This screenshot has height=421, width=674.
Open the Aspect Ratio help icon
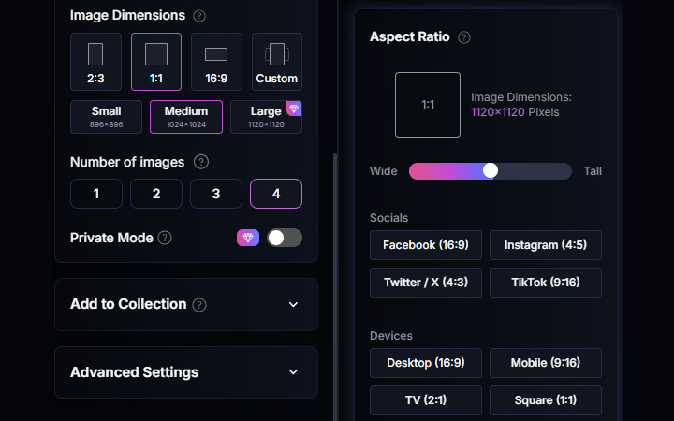pyautogui.click(x=463, y=37)
